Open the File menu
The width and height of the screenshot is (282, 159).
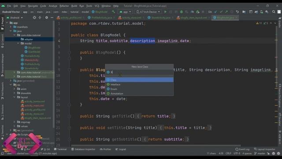click(x=9, y=6)
